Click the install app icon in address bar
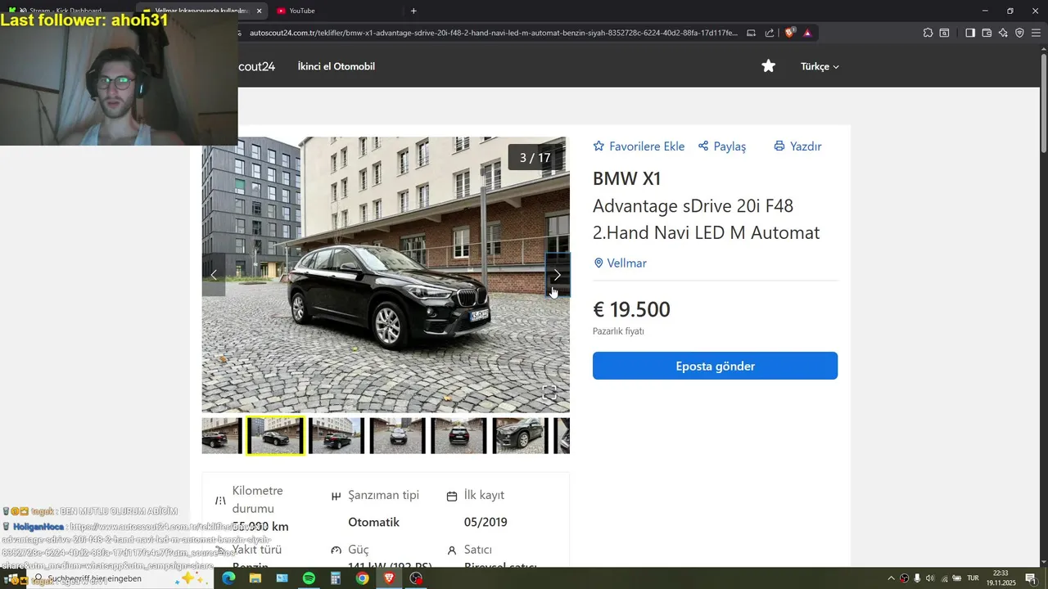This screenshot has width=1048, height=589. (751, 33)
